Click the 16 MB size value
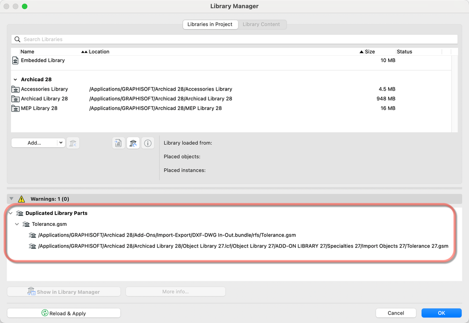469x323 pixels. point(388,108)
